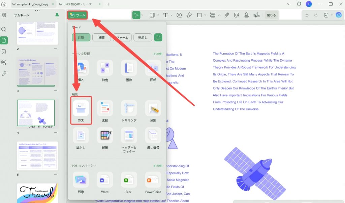
Task: Open the stamp tool
Action: tap(247, 15)
